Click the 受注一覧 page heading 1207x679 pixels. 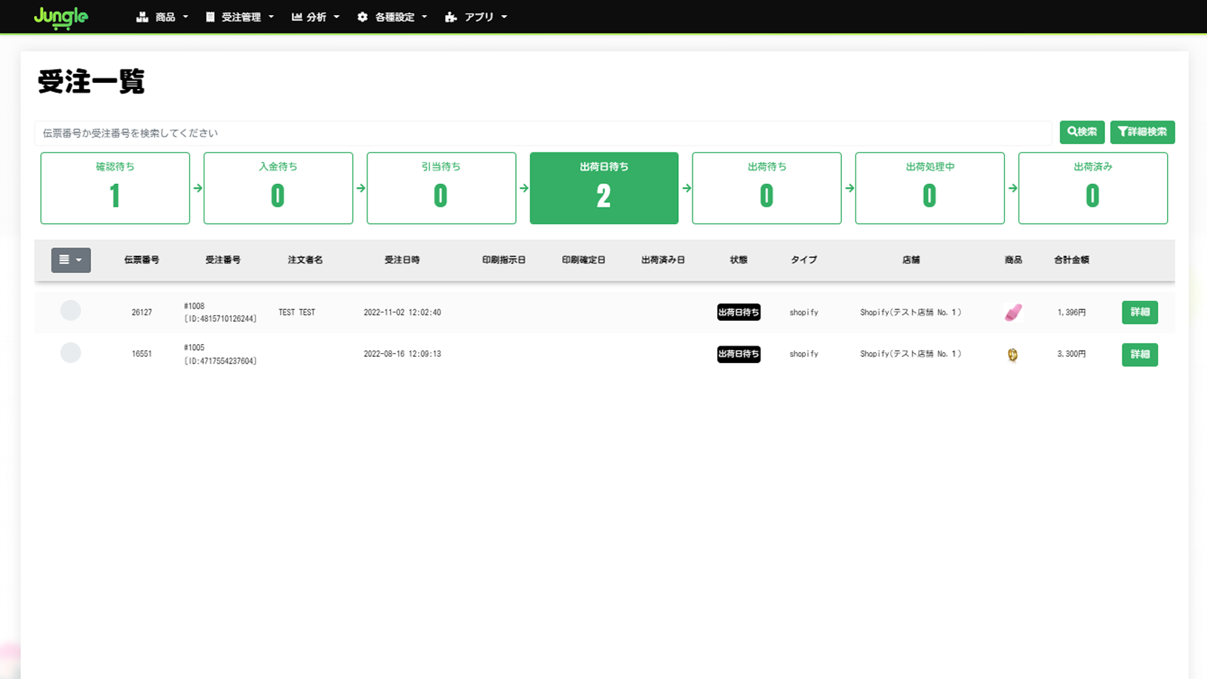(91, 81)
